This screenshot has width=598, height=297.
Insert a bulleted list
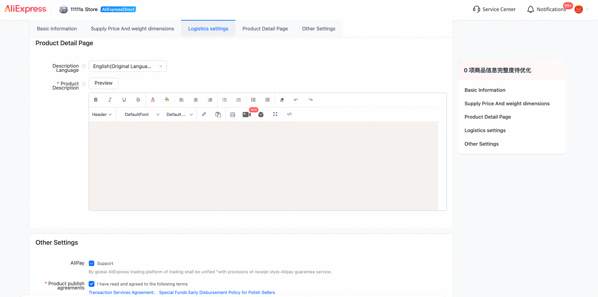click(225, 100)
